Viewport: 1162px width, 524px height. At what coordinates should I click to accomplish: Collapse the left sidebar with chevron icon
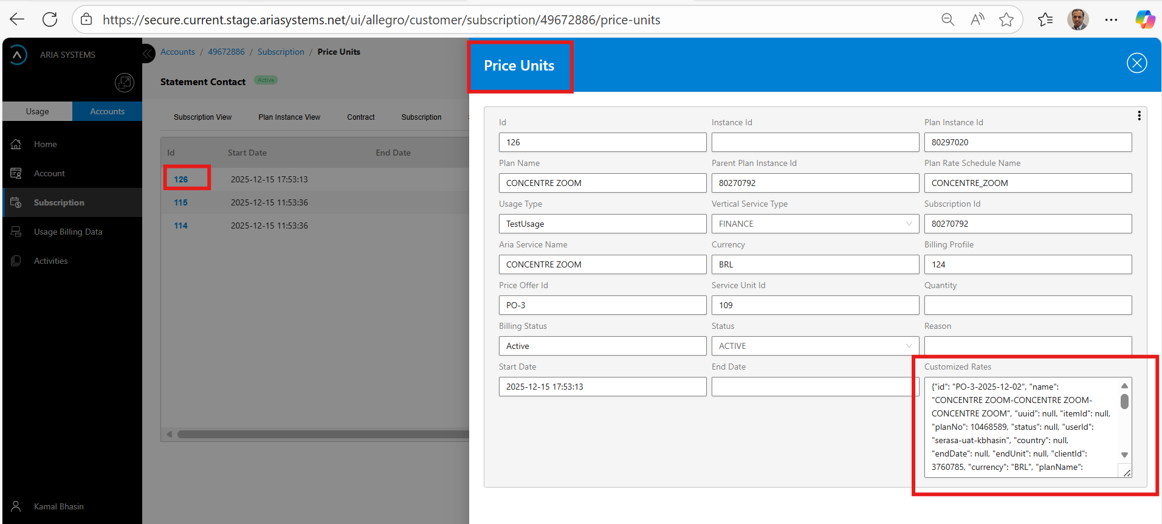pyautogui.click(x=148, y=53)
